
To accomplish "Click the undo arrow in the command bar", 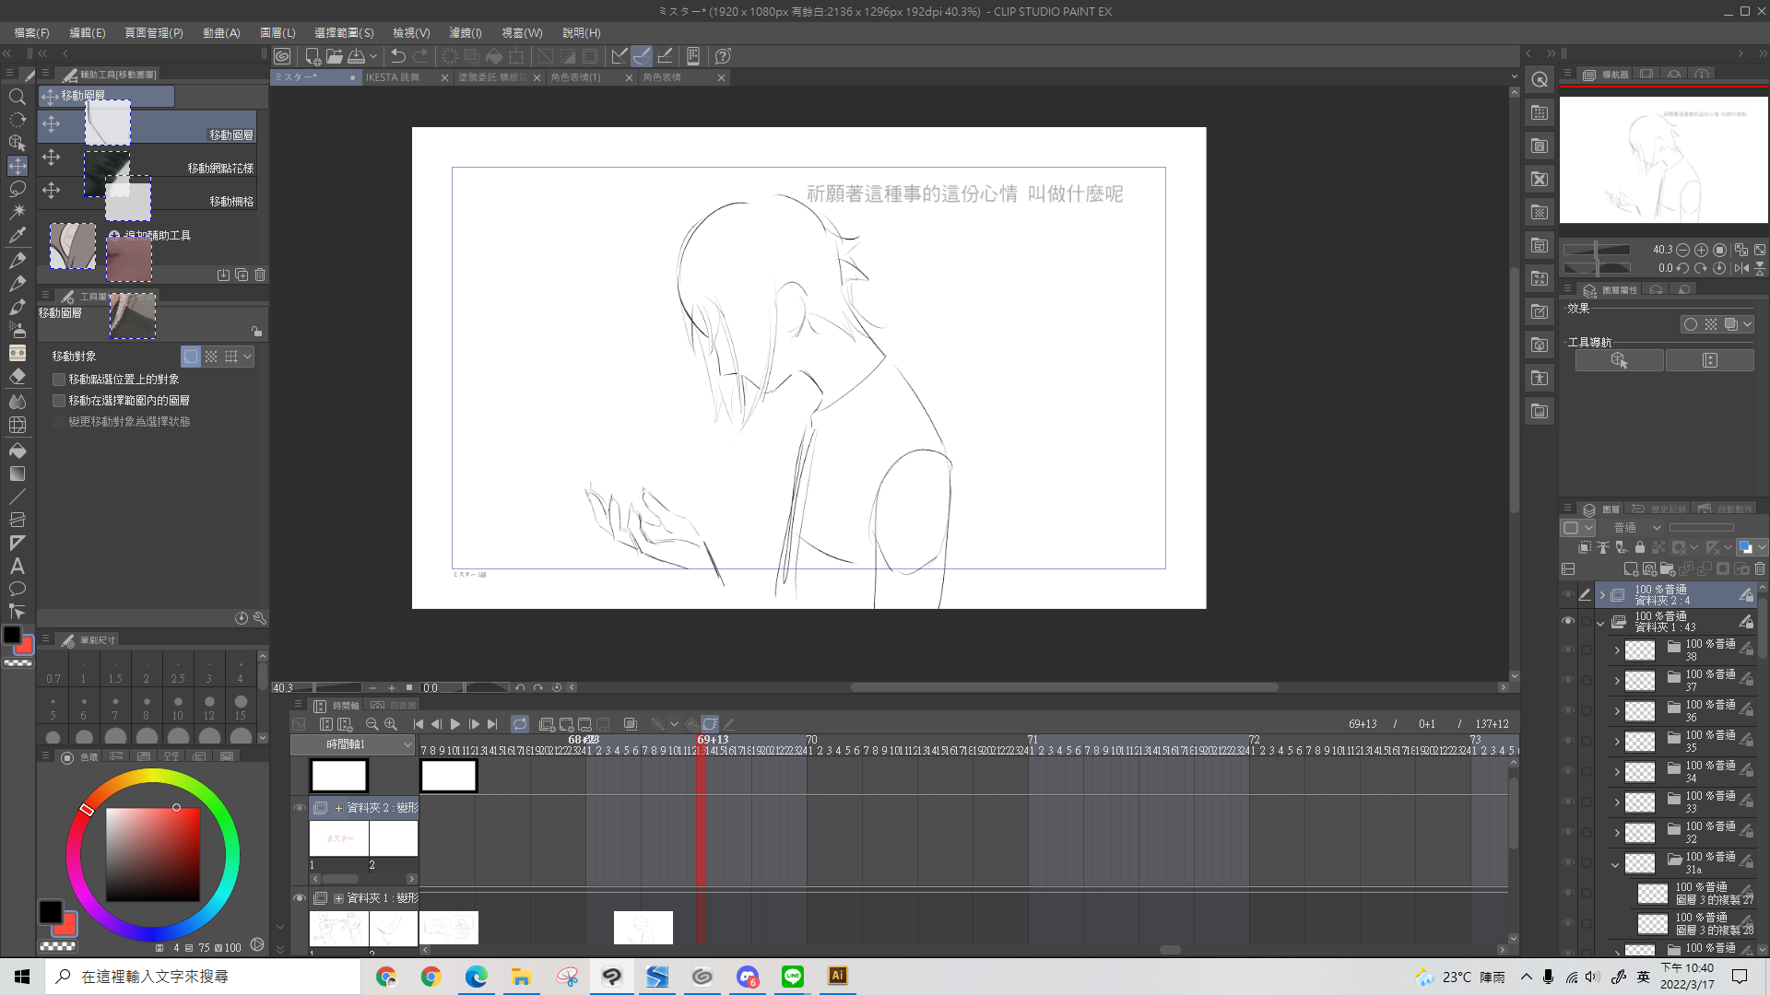I will (398, 56).
